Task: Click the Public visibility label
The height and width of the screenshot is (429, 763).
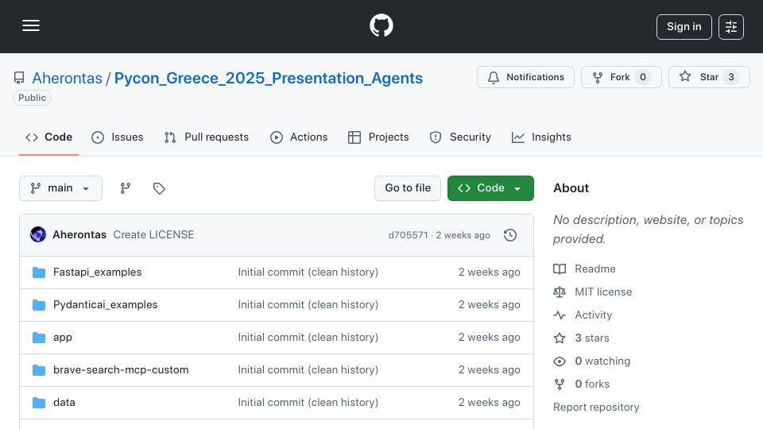Action: click(x=32, y=98)
